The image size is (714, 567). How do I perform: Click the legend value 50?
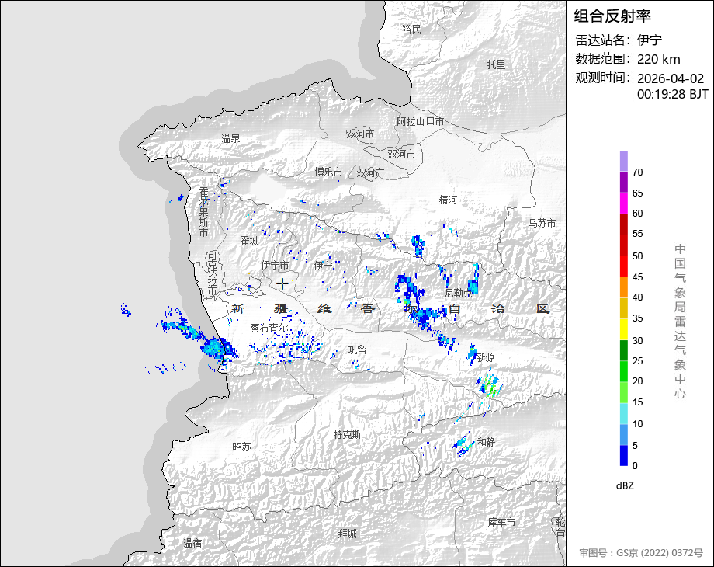pyautogui.click(x=637, y=256)
